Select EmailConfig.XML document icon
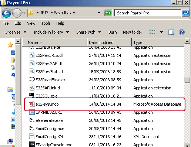191x147 pixels. pos(32,136)
